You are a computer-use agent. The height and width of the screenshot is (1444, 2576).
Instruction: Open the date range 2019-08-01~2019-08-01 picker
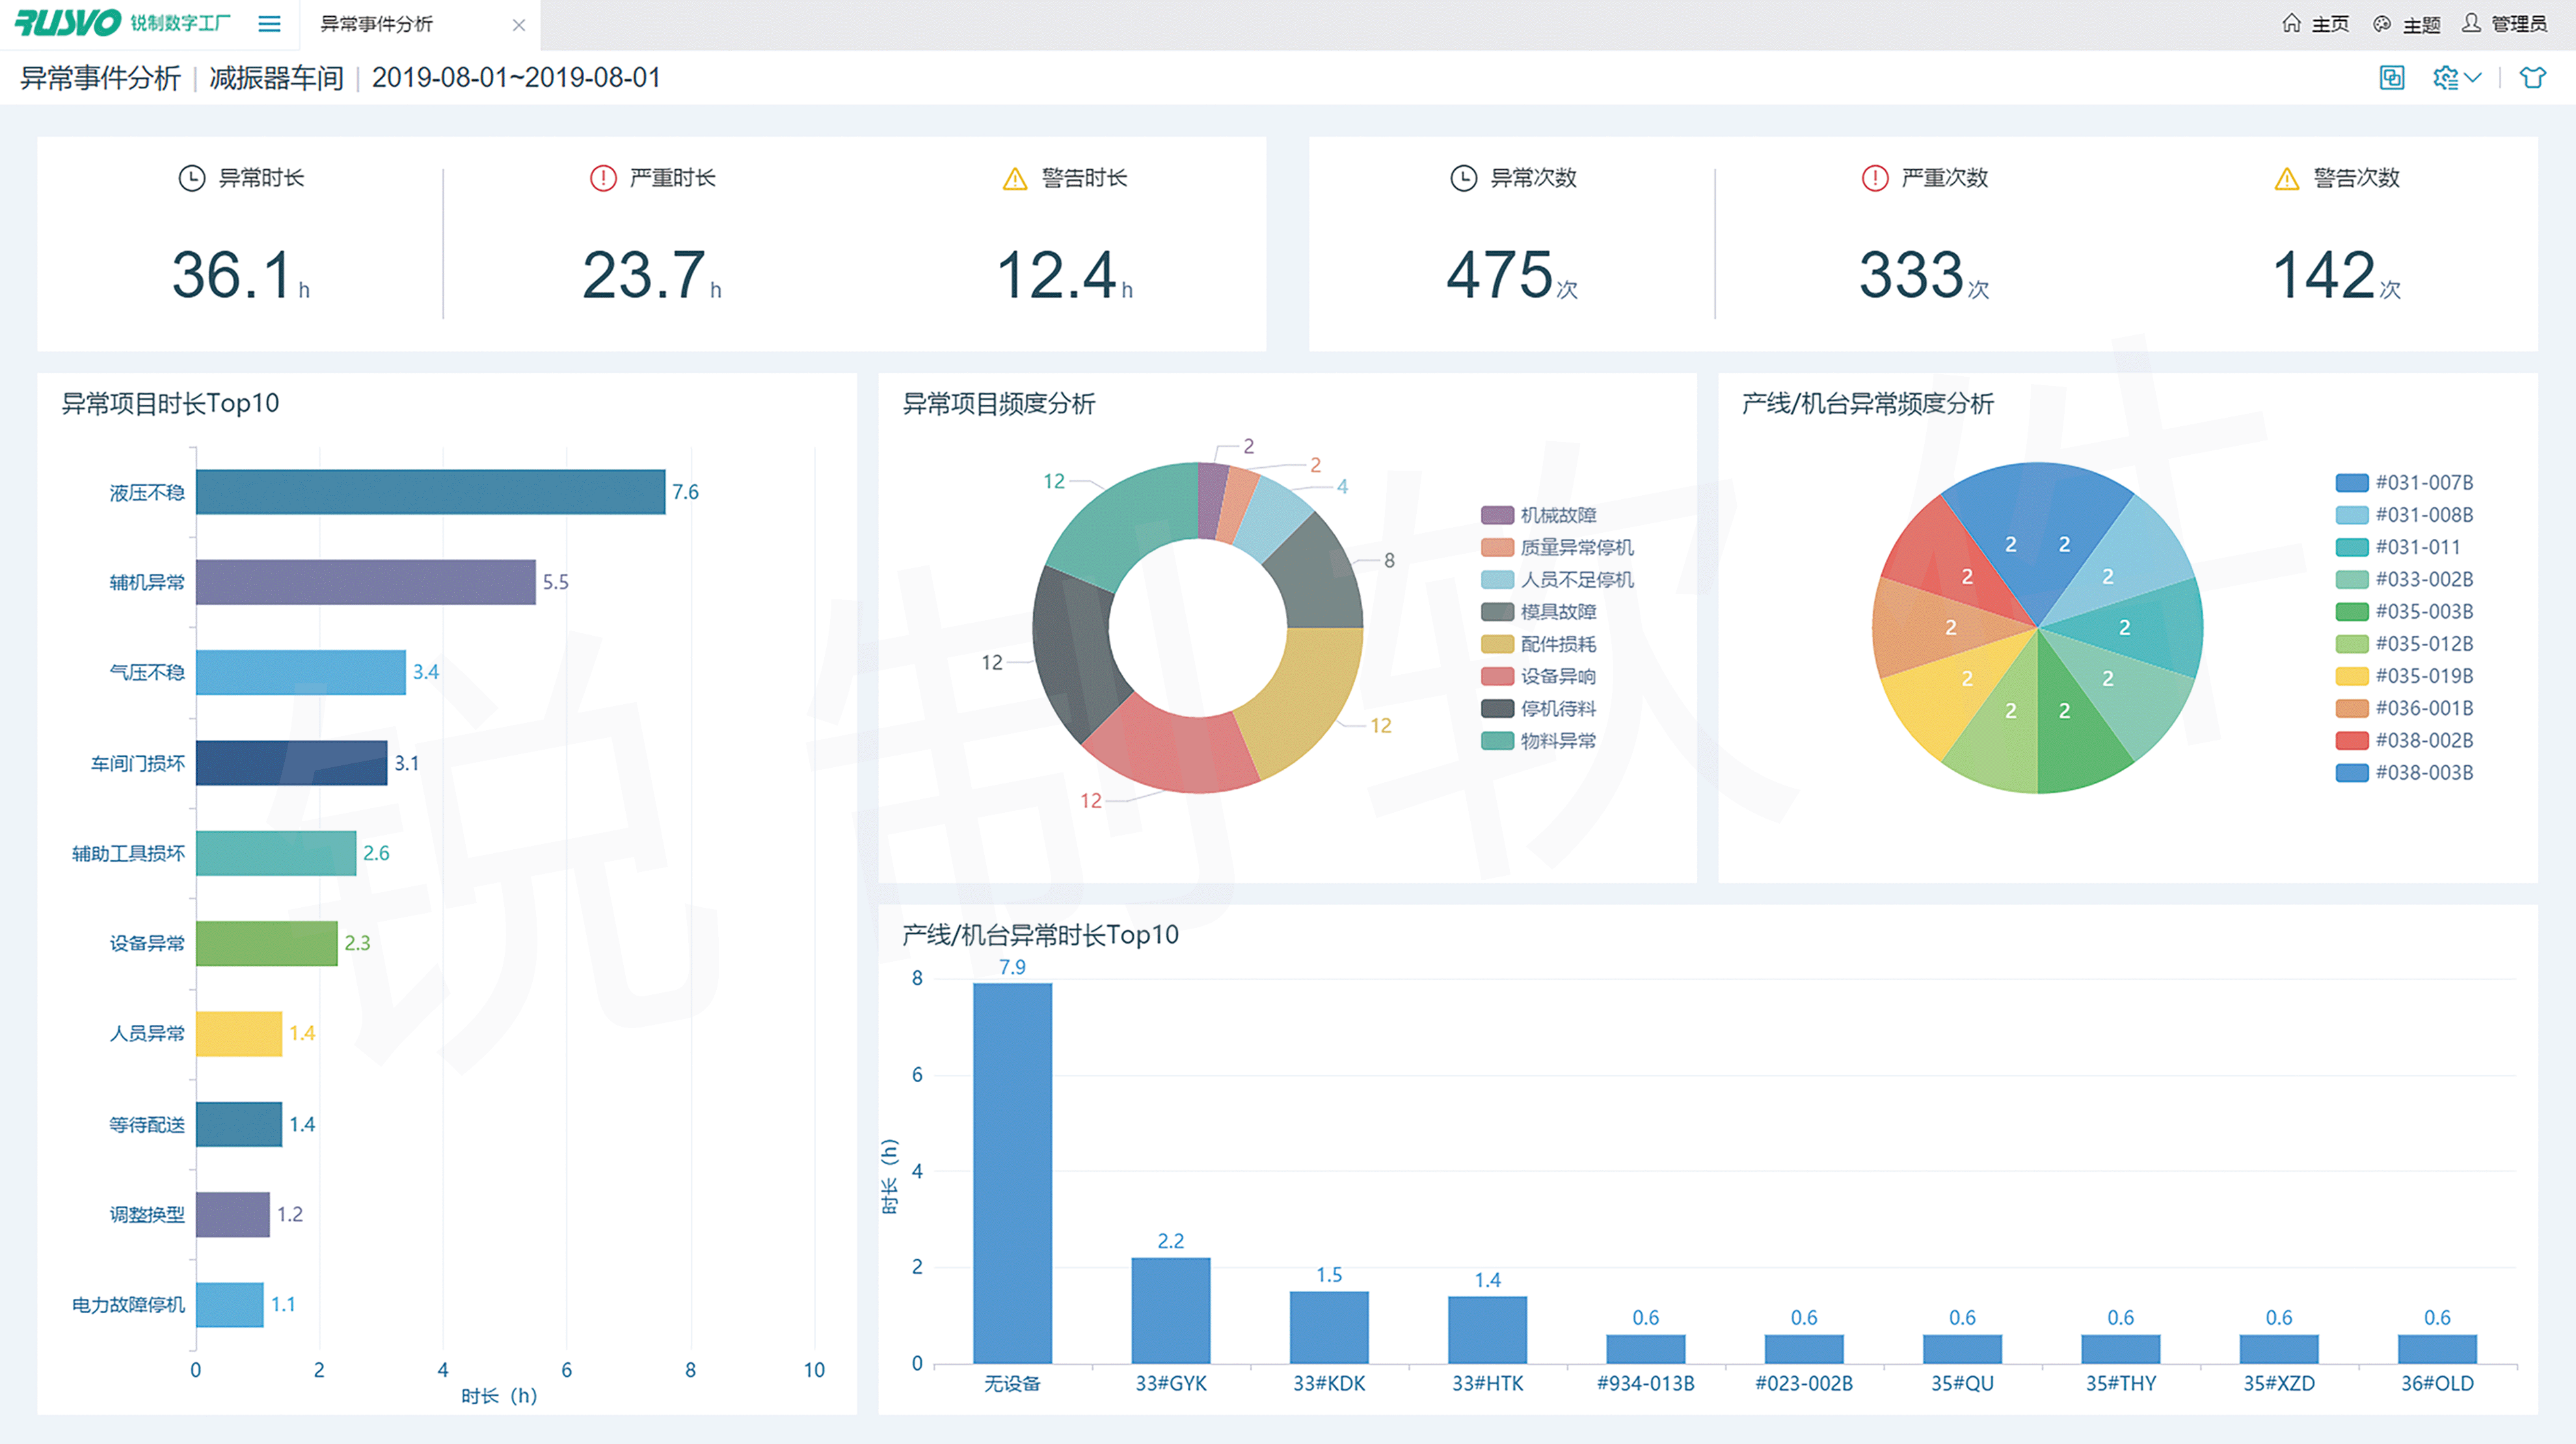pos(516,78)
